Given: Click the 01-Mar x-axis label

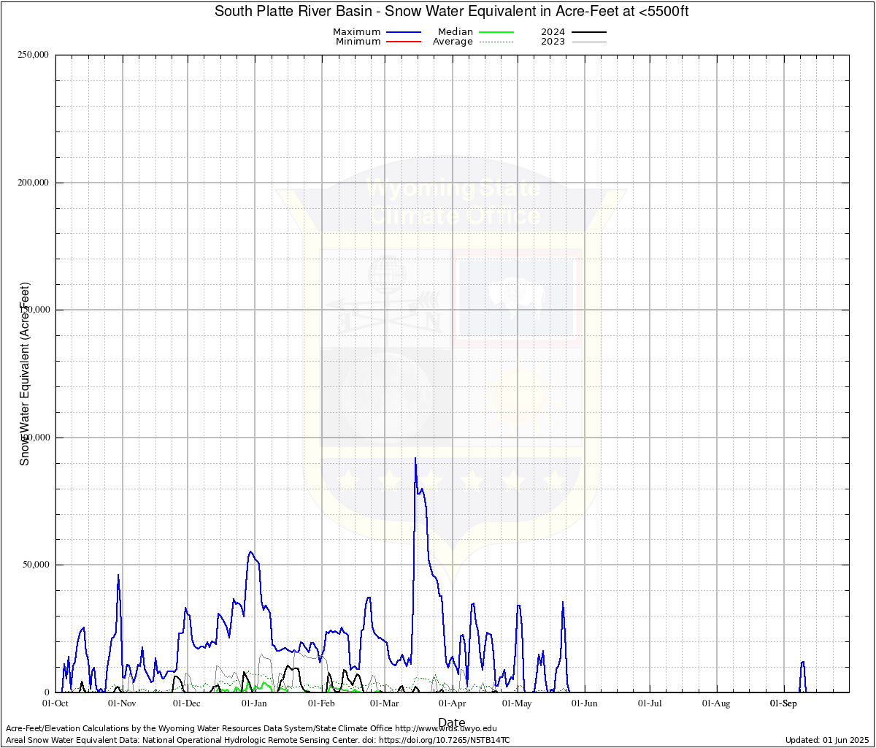Looking at the screenshot, I should click(x=384, y=704).
